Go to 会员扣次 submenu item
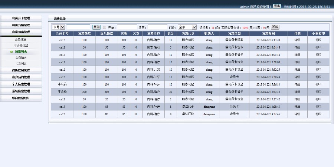Image resolution: width=334 pixels, height=167 pixels. click(x=21, y=58)
